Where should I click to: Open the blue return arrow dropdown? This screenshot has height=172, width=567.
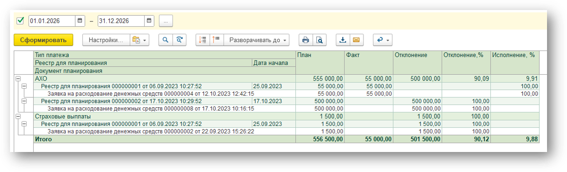tap(382, 40)
